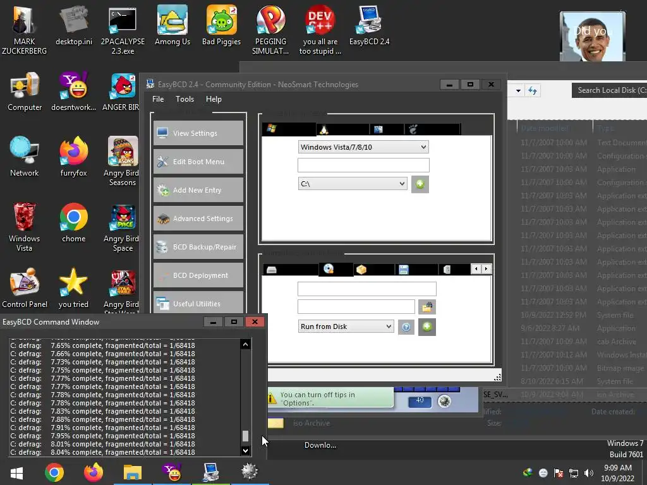Select PEGGING SIMULAT... desktop shortcut

pyautogui.click(x=270, y=30)
